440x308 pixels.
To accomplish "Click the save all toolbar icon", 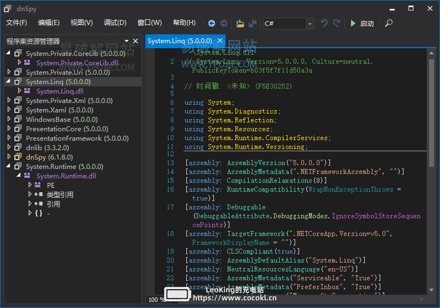I will [252, 23].
